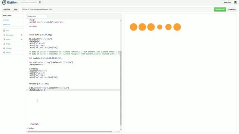The height and width of the screenshot is (134, 239).
Task: Open the Embed sidebar link
Action: point(9,48)
